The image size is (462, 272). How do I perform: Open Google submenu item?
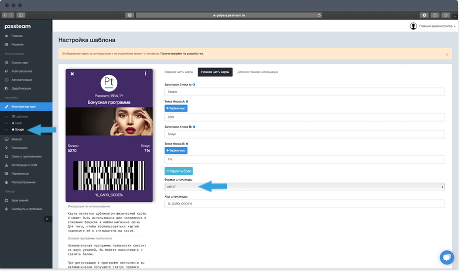[17, 130]
